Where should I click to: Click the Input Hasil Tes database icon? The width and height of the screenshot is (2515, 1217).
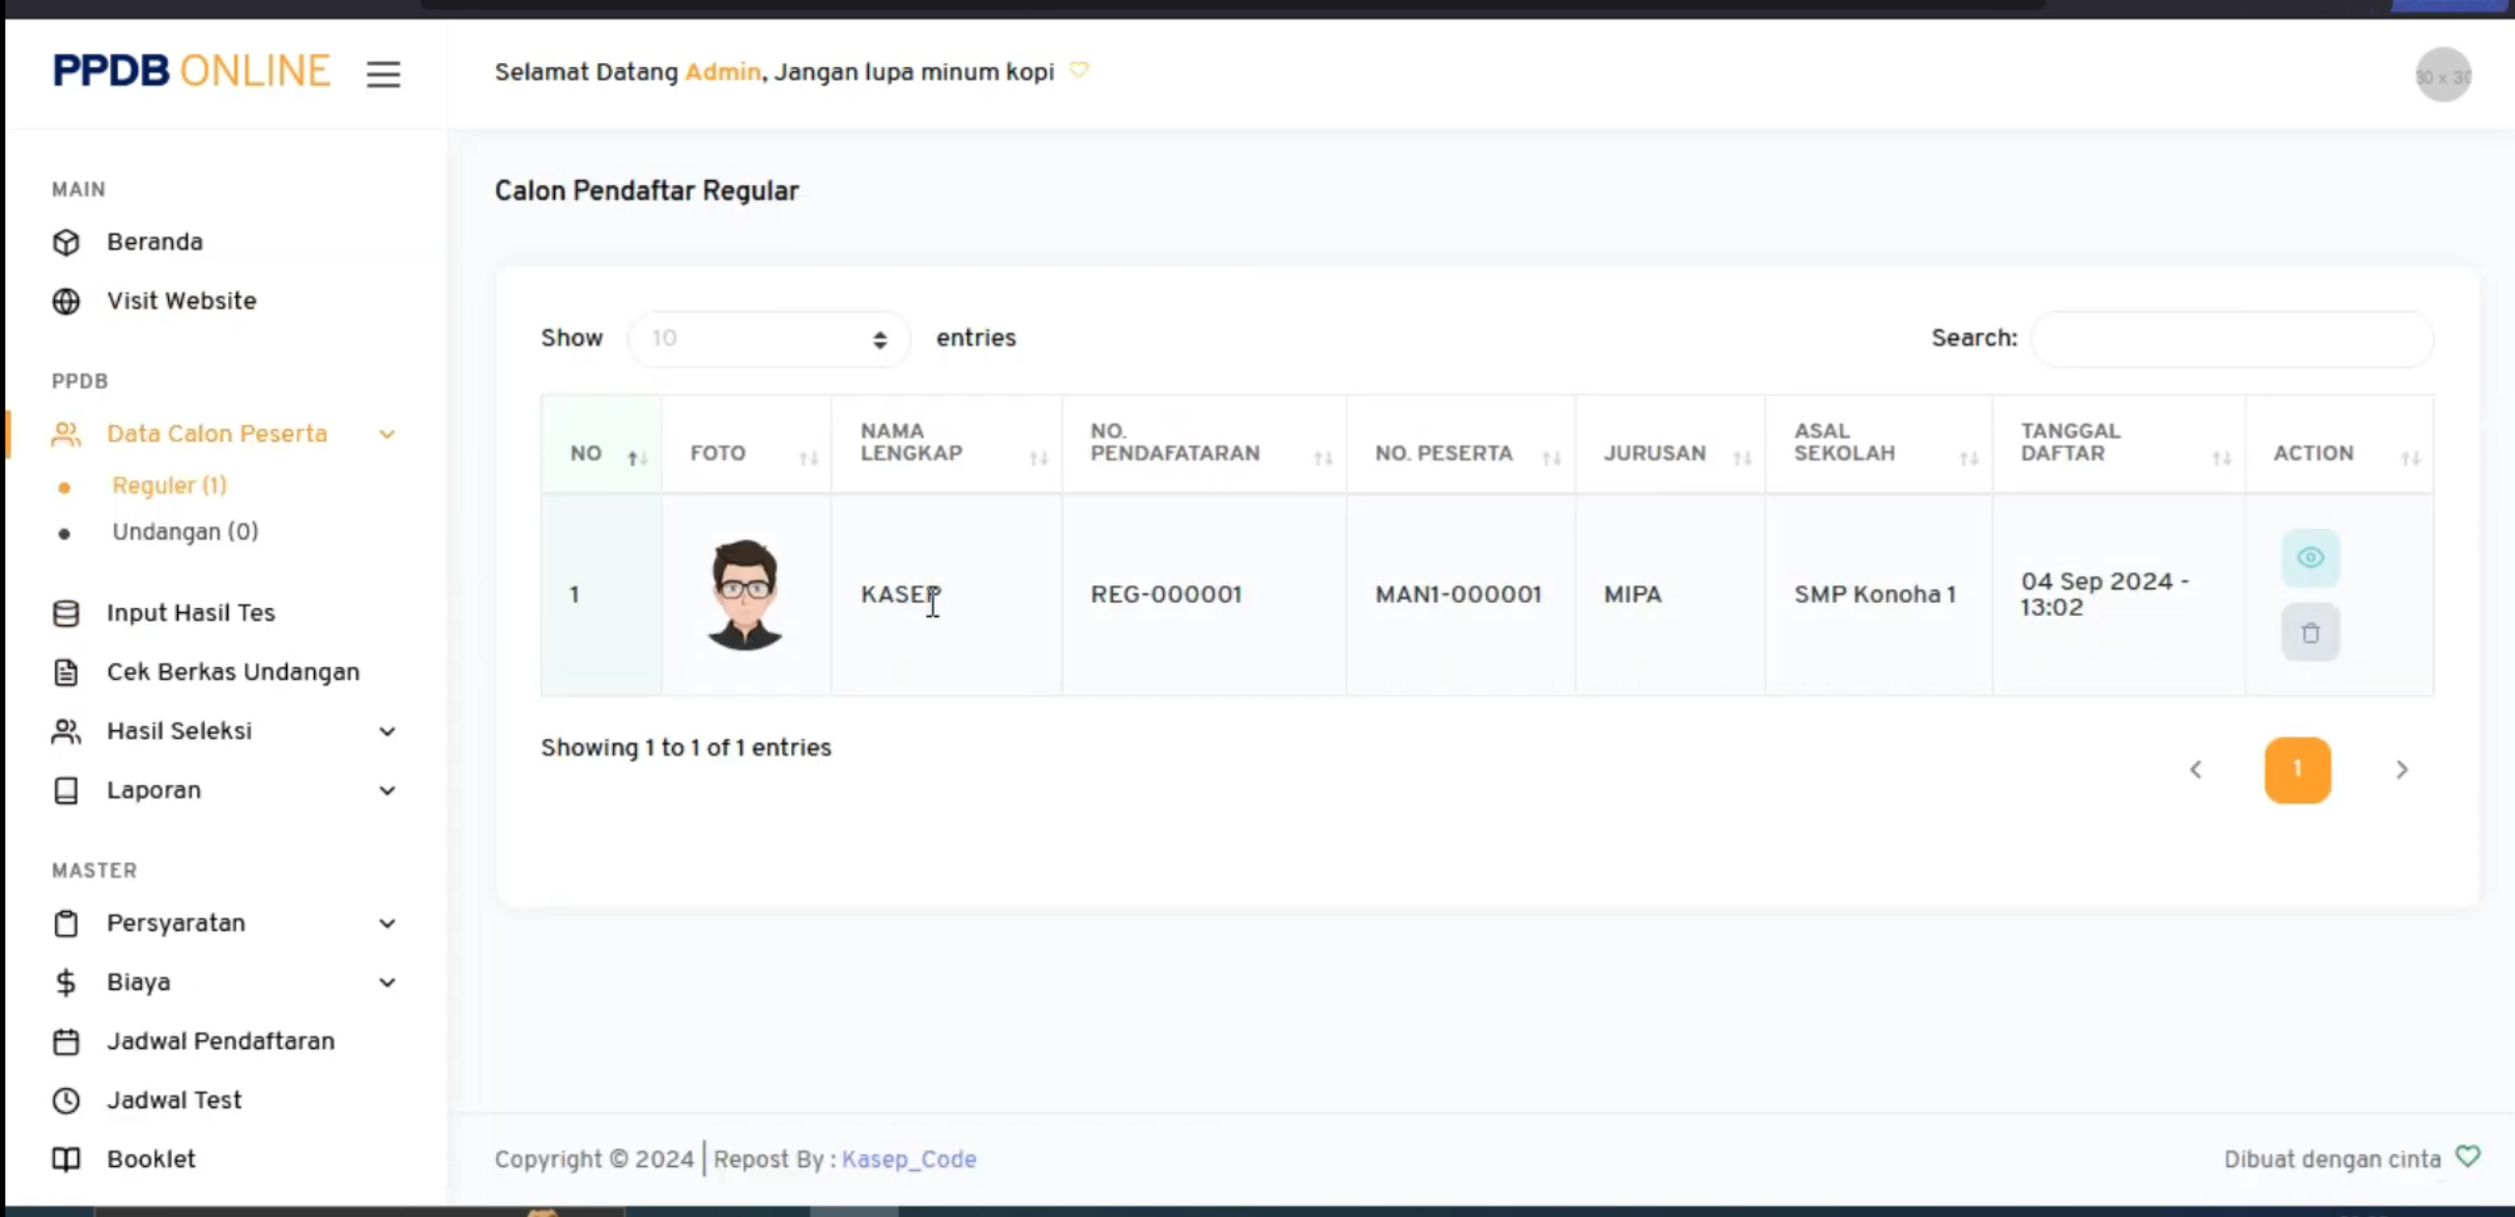click(x=66, y=613)
